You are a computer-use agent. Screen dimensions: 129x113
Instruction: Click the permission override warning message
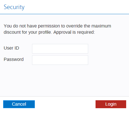pyautogui.click(x=57, y=29)
